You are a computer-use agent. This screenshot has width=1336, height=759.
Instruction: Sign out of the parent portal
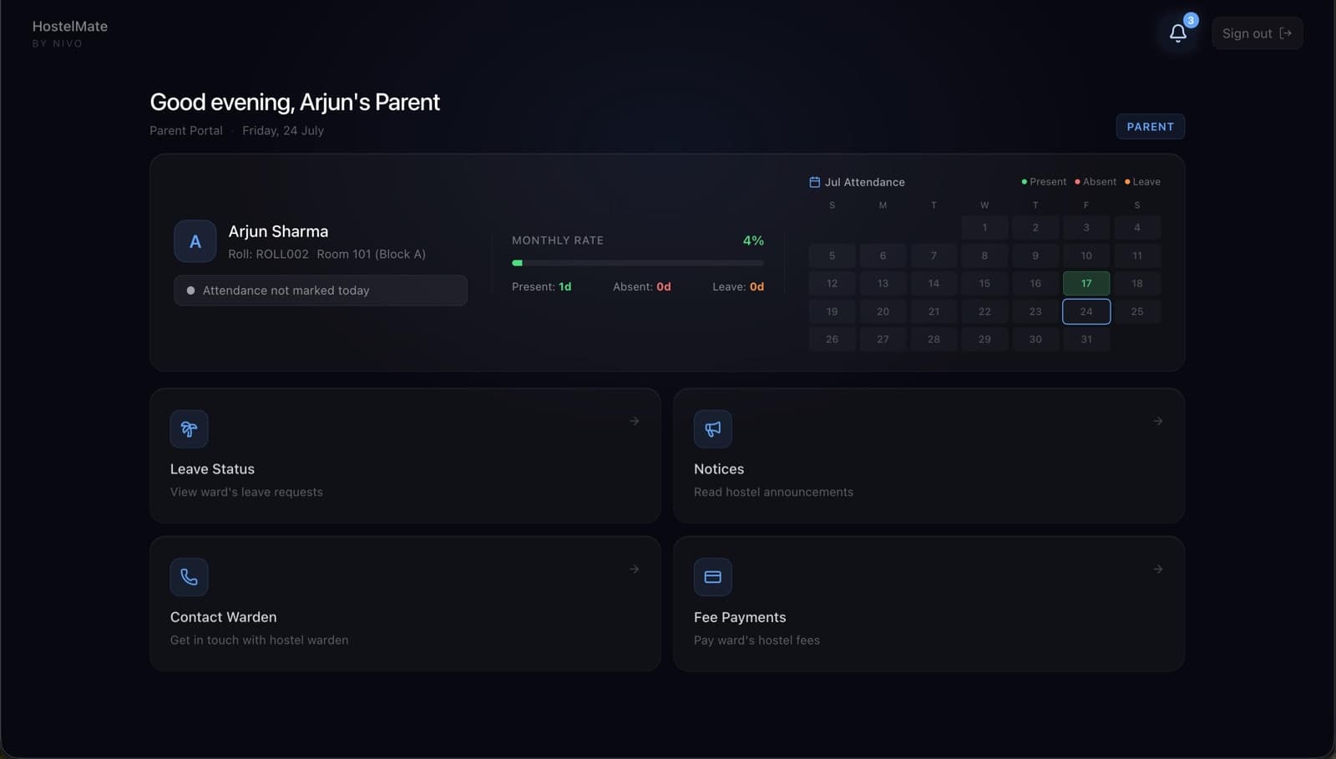1257,33
